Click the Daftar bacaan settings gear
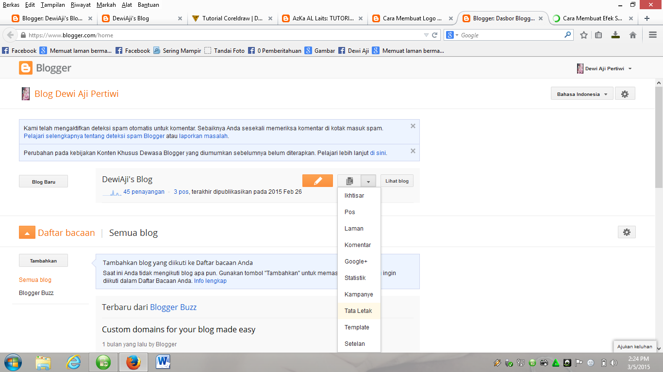The height and width of the screenshot is (372, 663). click(627, 232)
